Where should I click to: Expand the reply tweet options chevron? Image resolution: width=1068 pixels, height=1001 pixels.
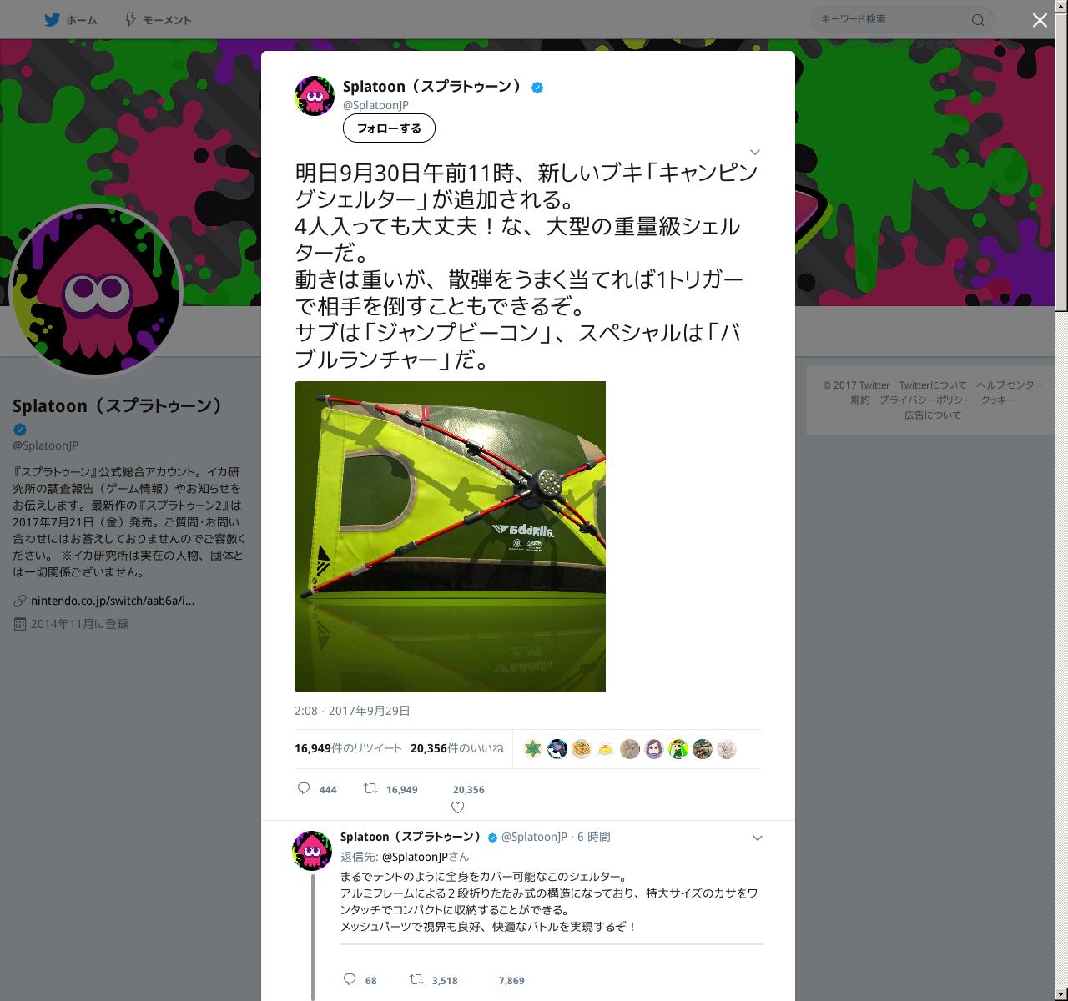[758, 838]
